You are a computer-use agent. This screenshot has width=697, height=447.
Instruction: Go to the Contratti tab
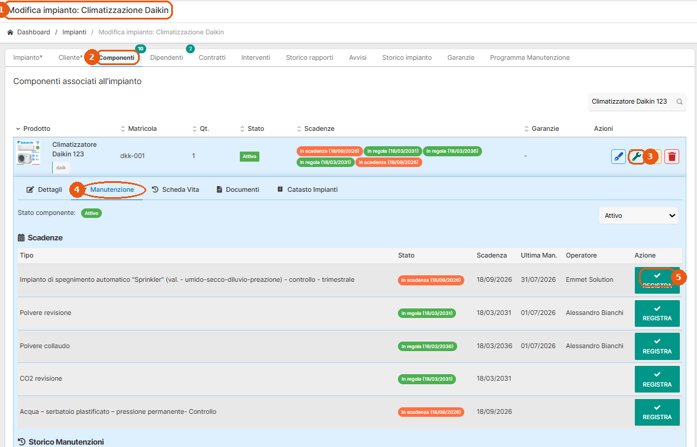[212, 58]
